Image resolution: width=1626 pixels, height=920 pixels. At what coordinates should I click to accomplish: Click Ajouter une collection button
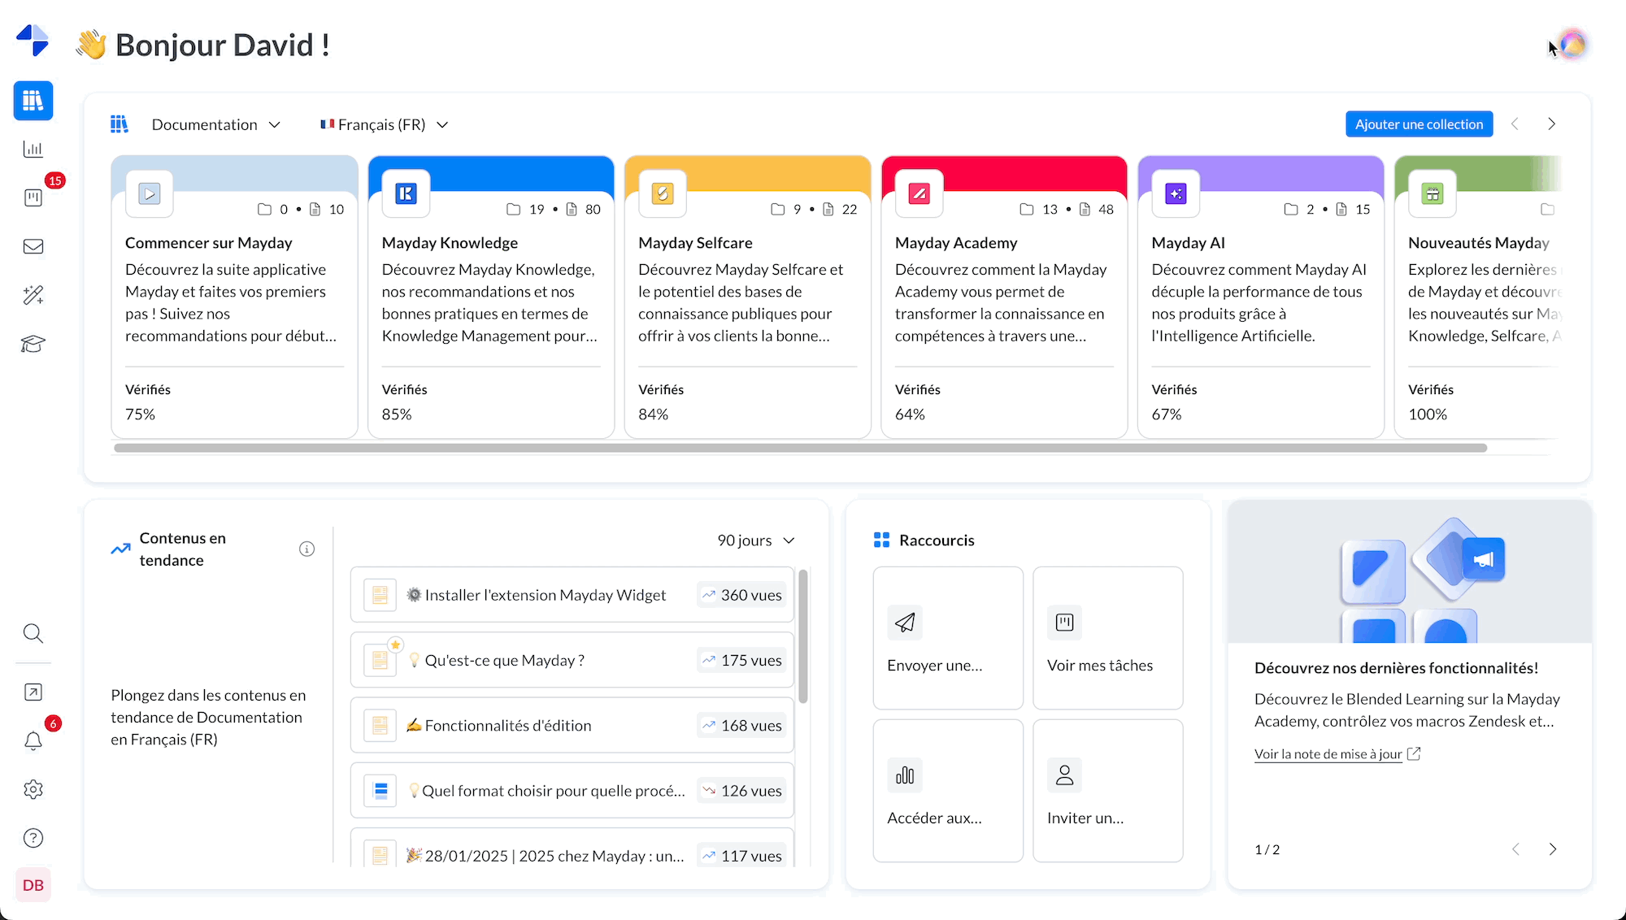click(x=1419, y=124)
